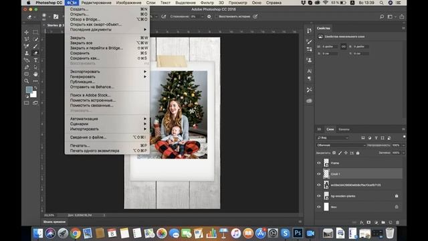
Task: Open the Фильтр menu
Action: tap(207, 3)
